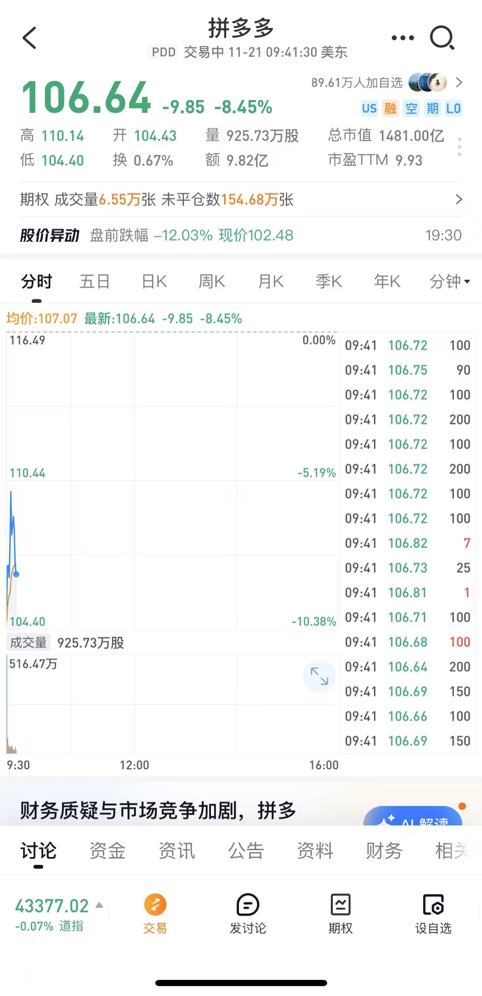Viewport: 482px width, 996px height.
Task: Expand chart to fullscreen with arrows icon
Action: click(x=319, y=676)
